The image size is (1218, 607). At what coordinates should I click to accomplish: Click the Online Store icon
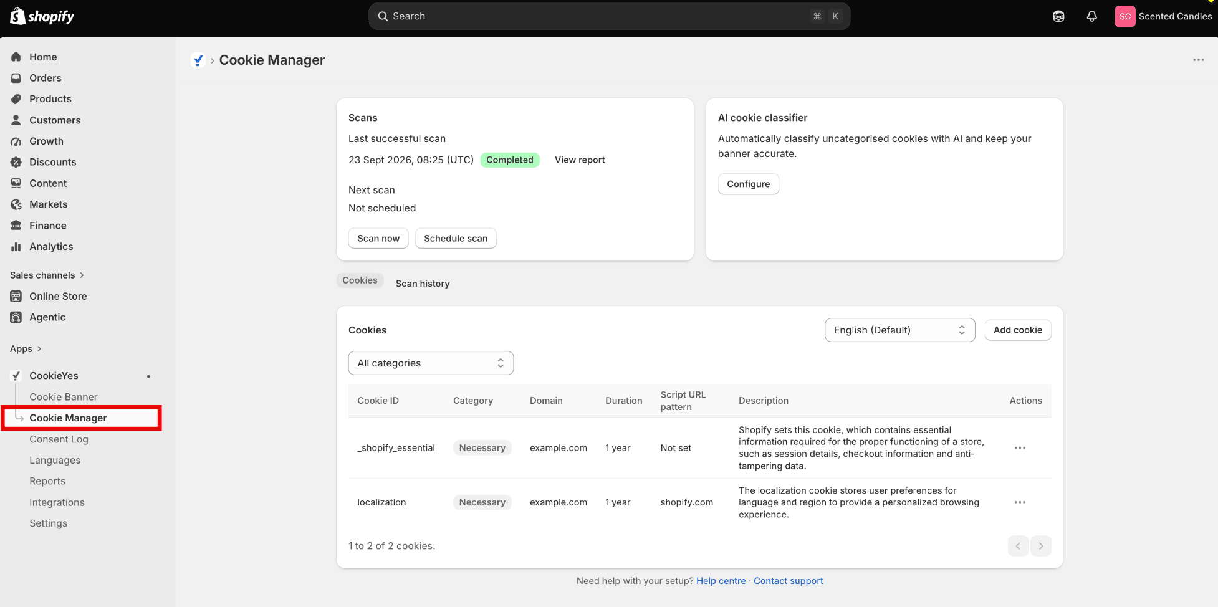(x=16, y=296)
